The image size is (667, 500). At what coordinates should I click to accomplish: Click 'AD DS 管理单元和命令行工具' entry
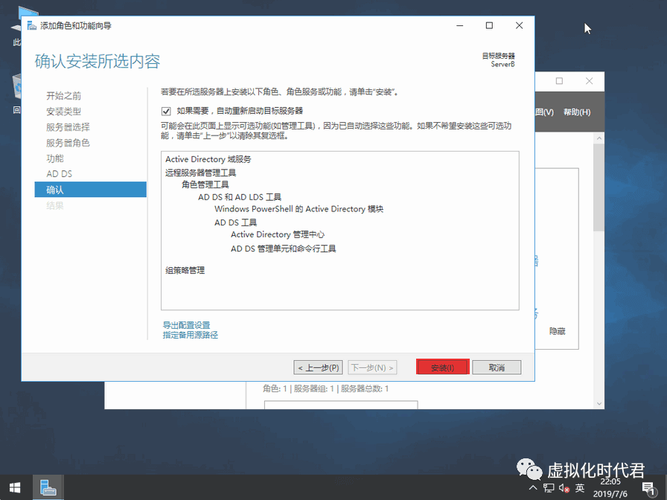coord(284,249)
